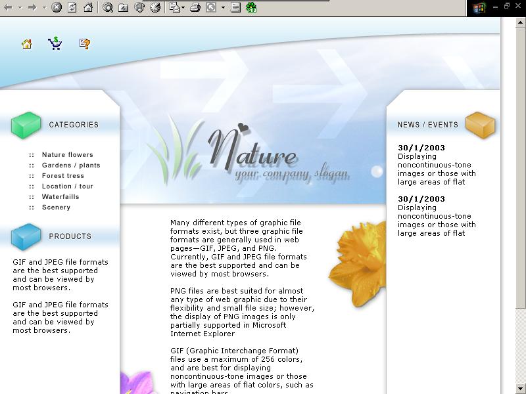Click the scrollbar down arrow
The width and height of the screenshot is (526, 394).
point(520,389)
